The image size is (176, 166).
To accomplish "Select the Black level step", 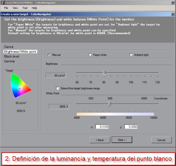I will tap(12, 56).
